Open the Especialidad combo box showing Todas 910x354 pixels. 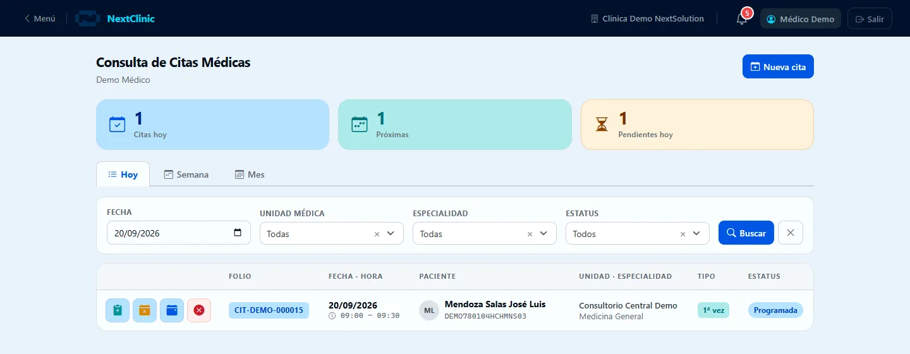coord(485,233)
